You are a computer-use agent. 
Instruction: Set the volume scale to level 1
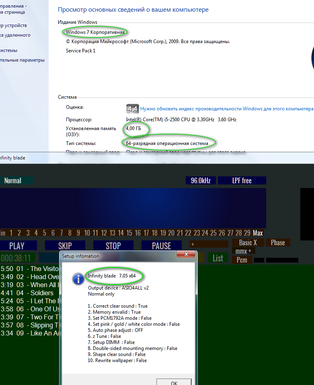coord(11,233)
